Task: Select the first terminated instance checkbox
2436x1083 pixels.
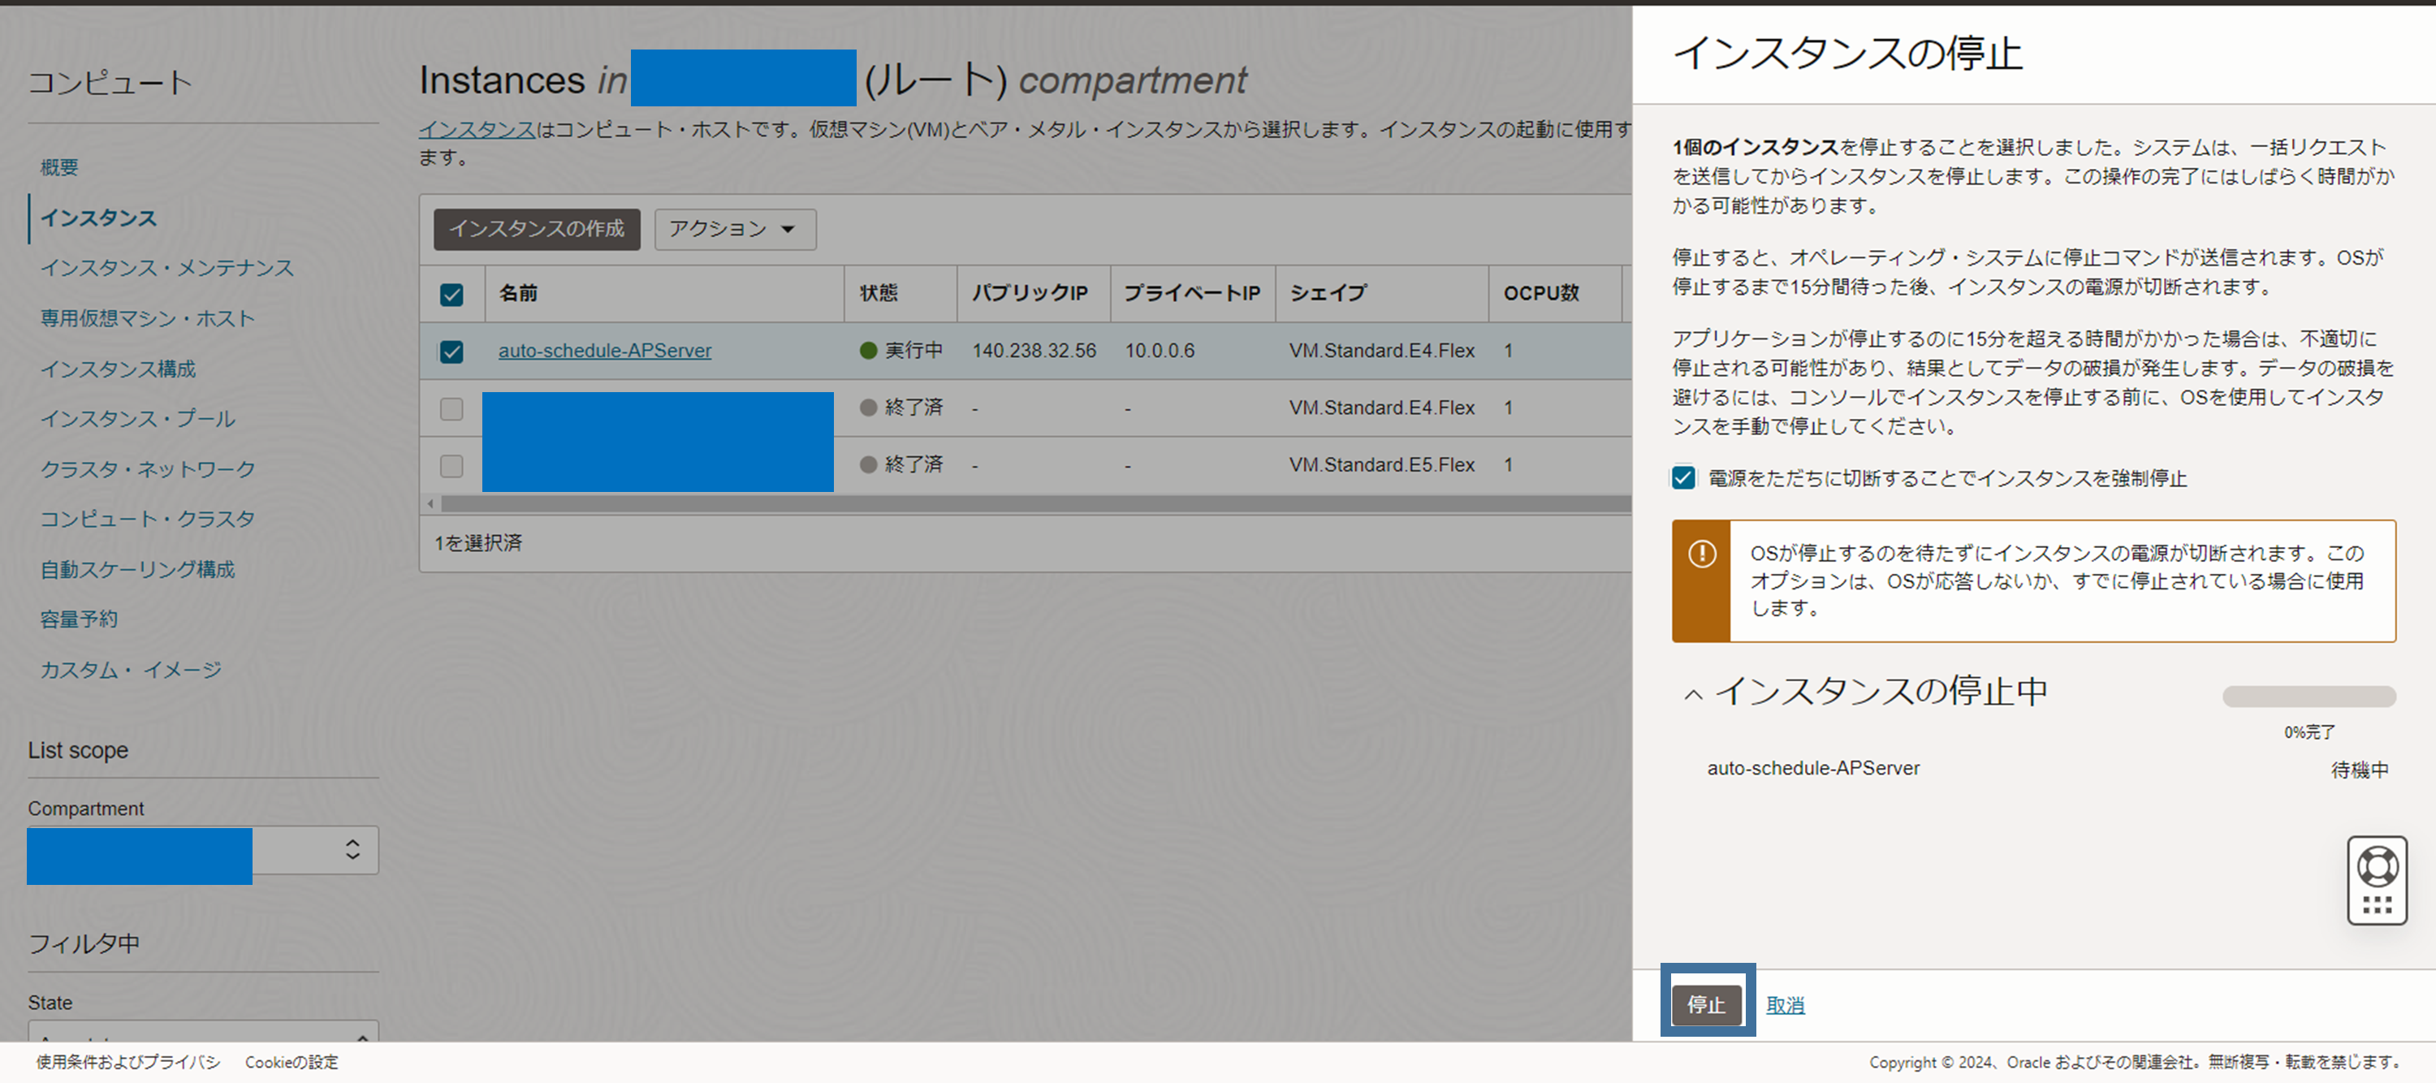Action: coord(451,408)
